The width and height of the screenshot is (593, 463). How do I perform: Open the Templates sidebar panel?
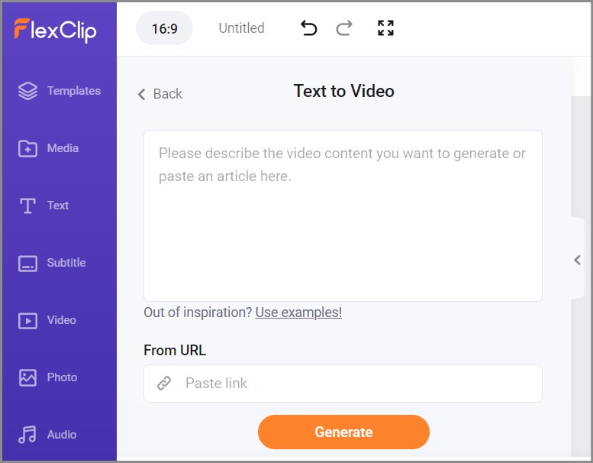pyautogui.click(x=59, y=91)
